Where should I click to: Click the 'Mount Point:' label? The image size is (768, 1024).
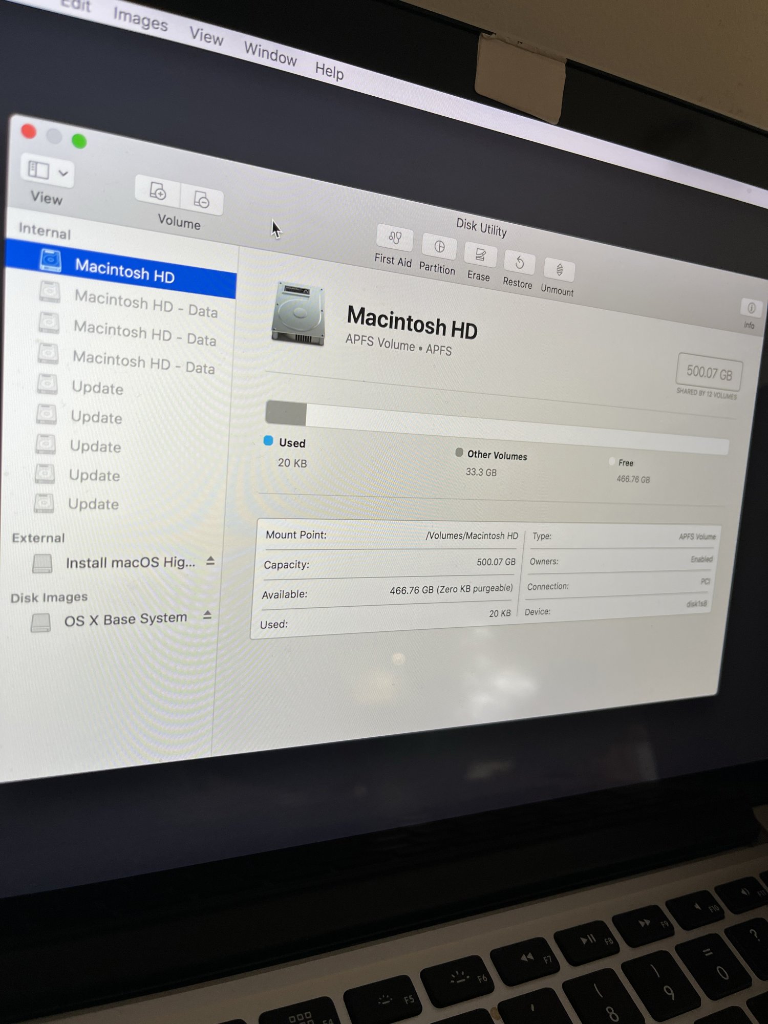(x=296, y=535)
